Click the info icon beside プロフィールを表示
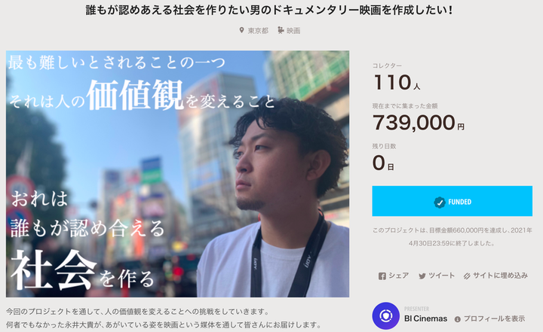 tap(458, 319)
